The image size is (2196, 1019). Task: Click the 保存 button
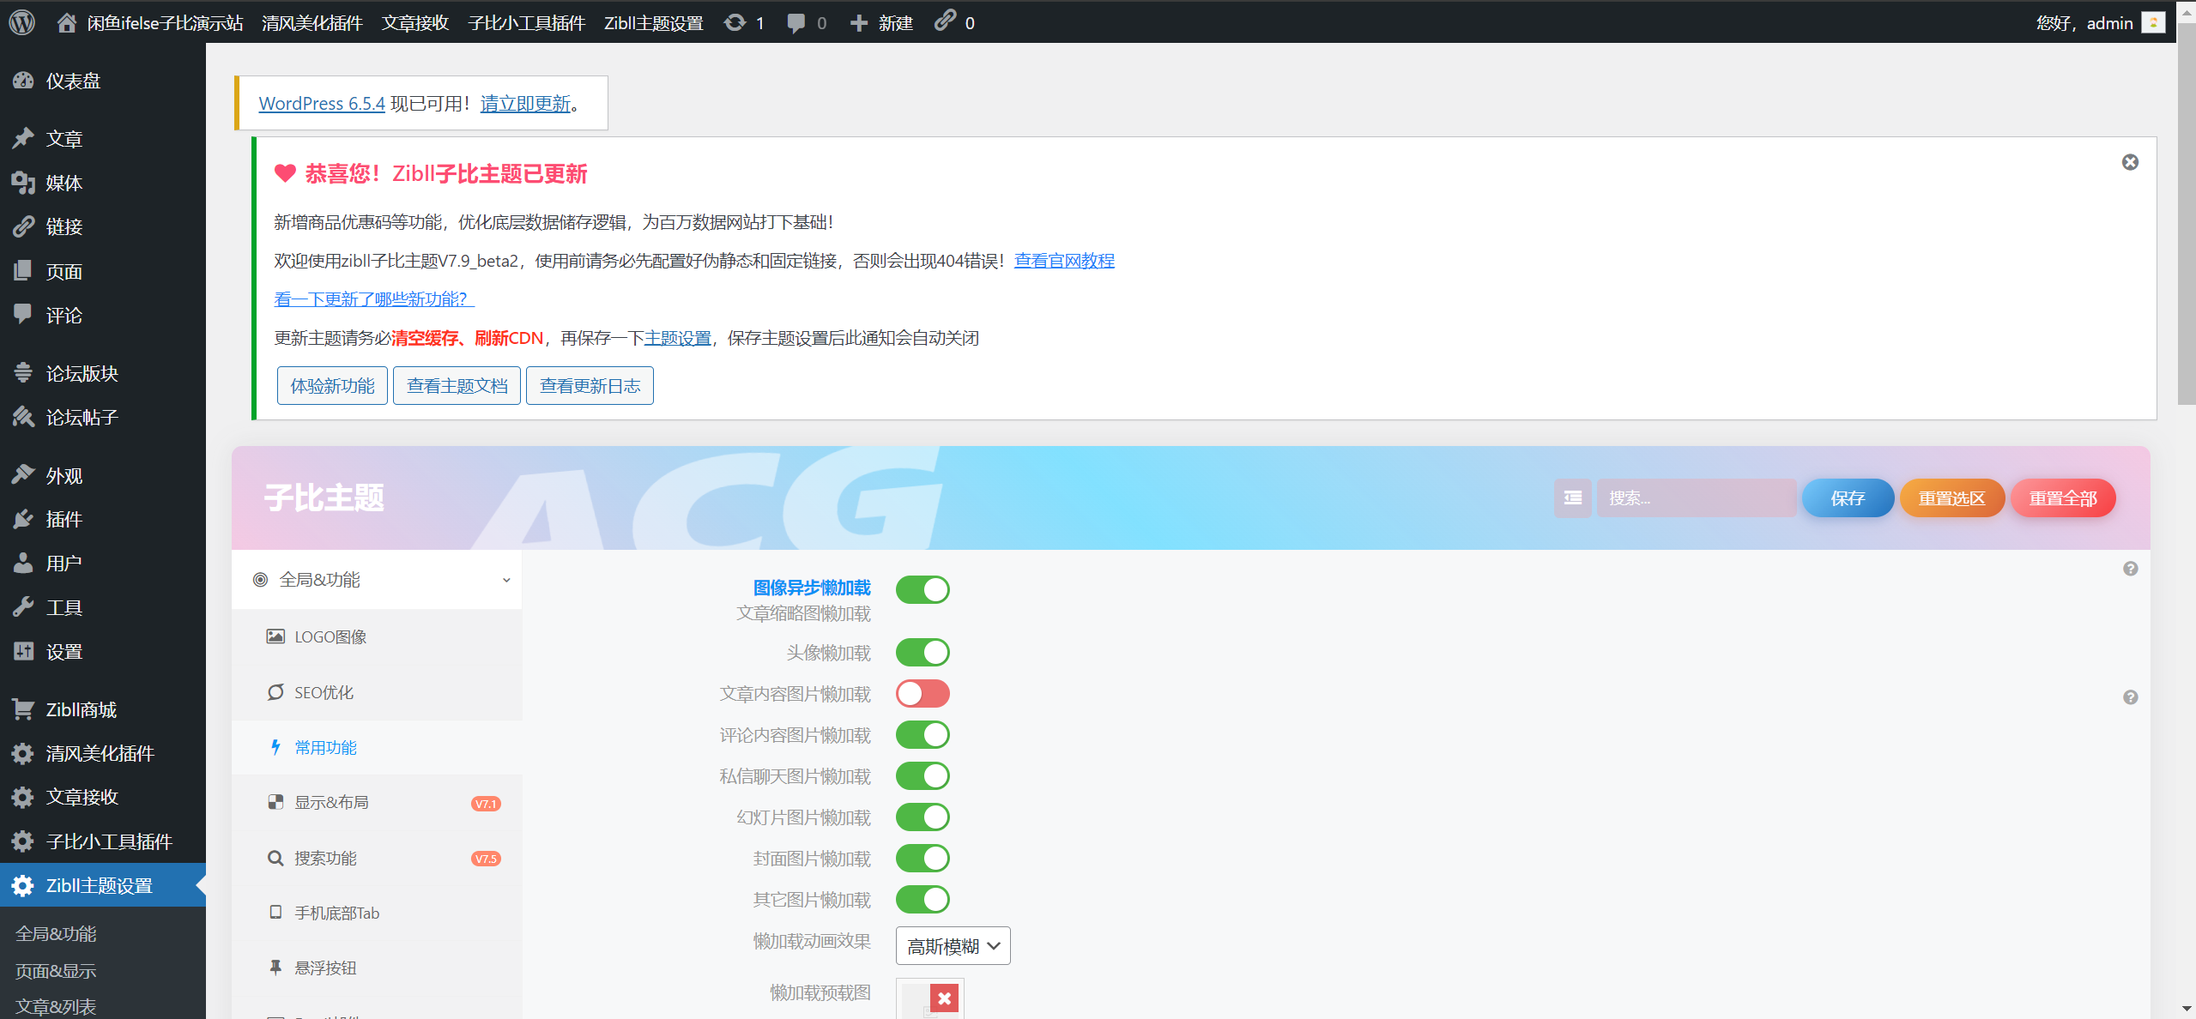coord(1847,498)
